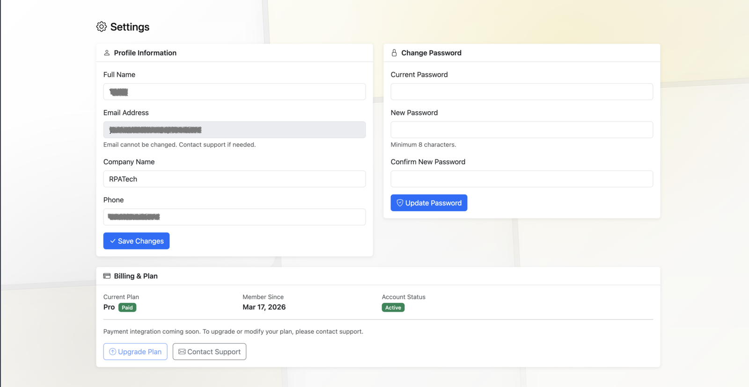Select the Confirm New Password field
The image size is (749, 387).
[522, 179]
